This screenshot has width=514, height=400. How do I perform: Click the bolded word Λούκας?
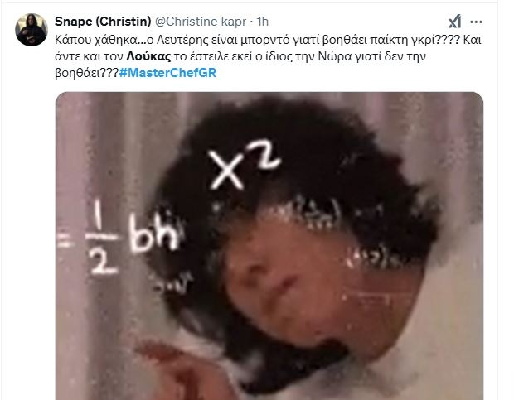point(148,56)
